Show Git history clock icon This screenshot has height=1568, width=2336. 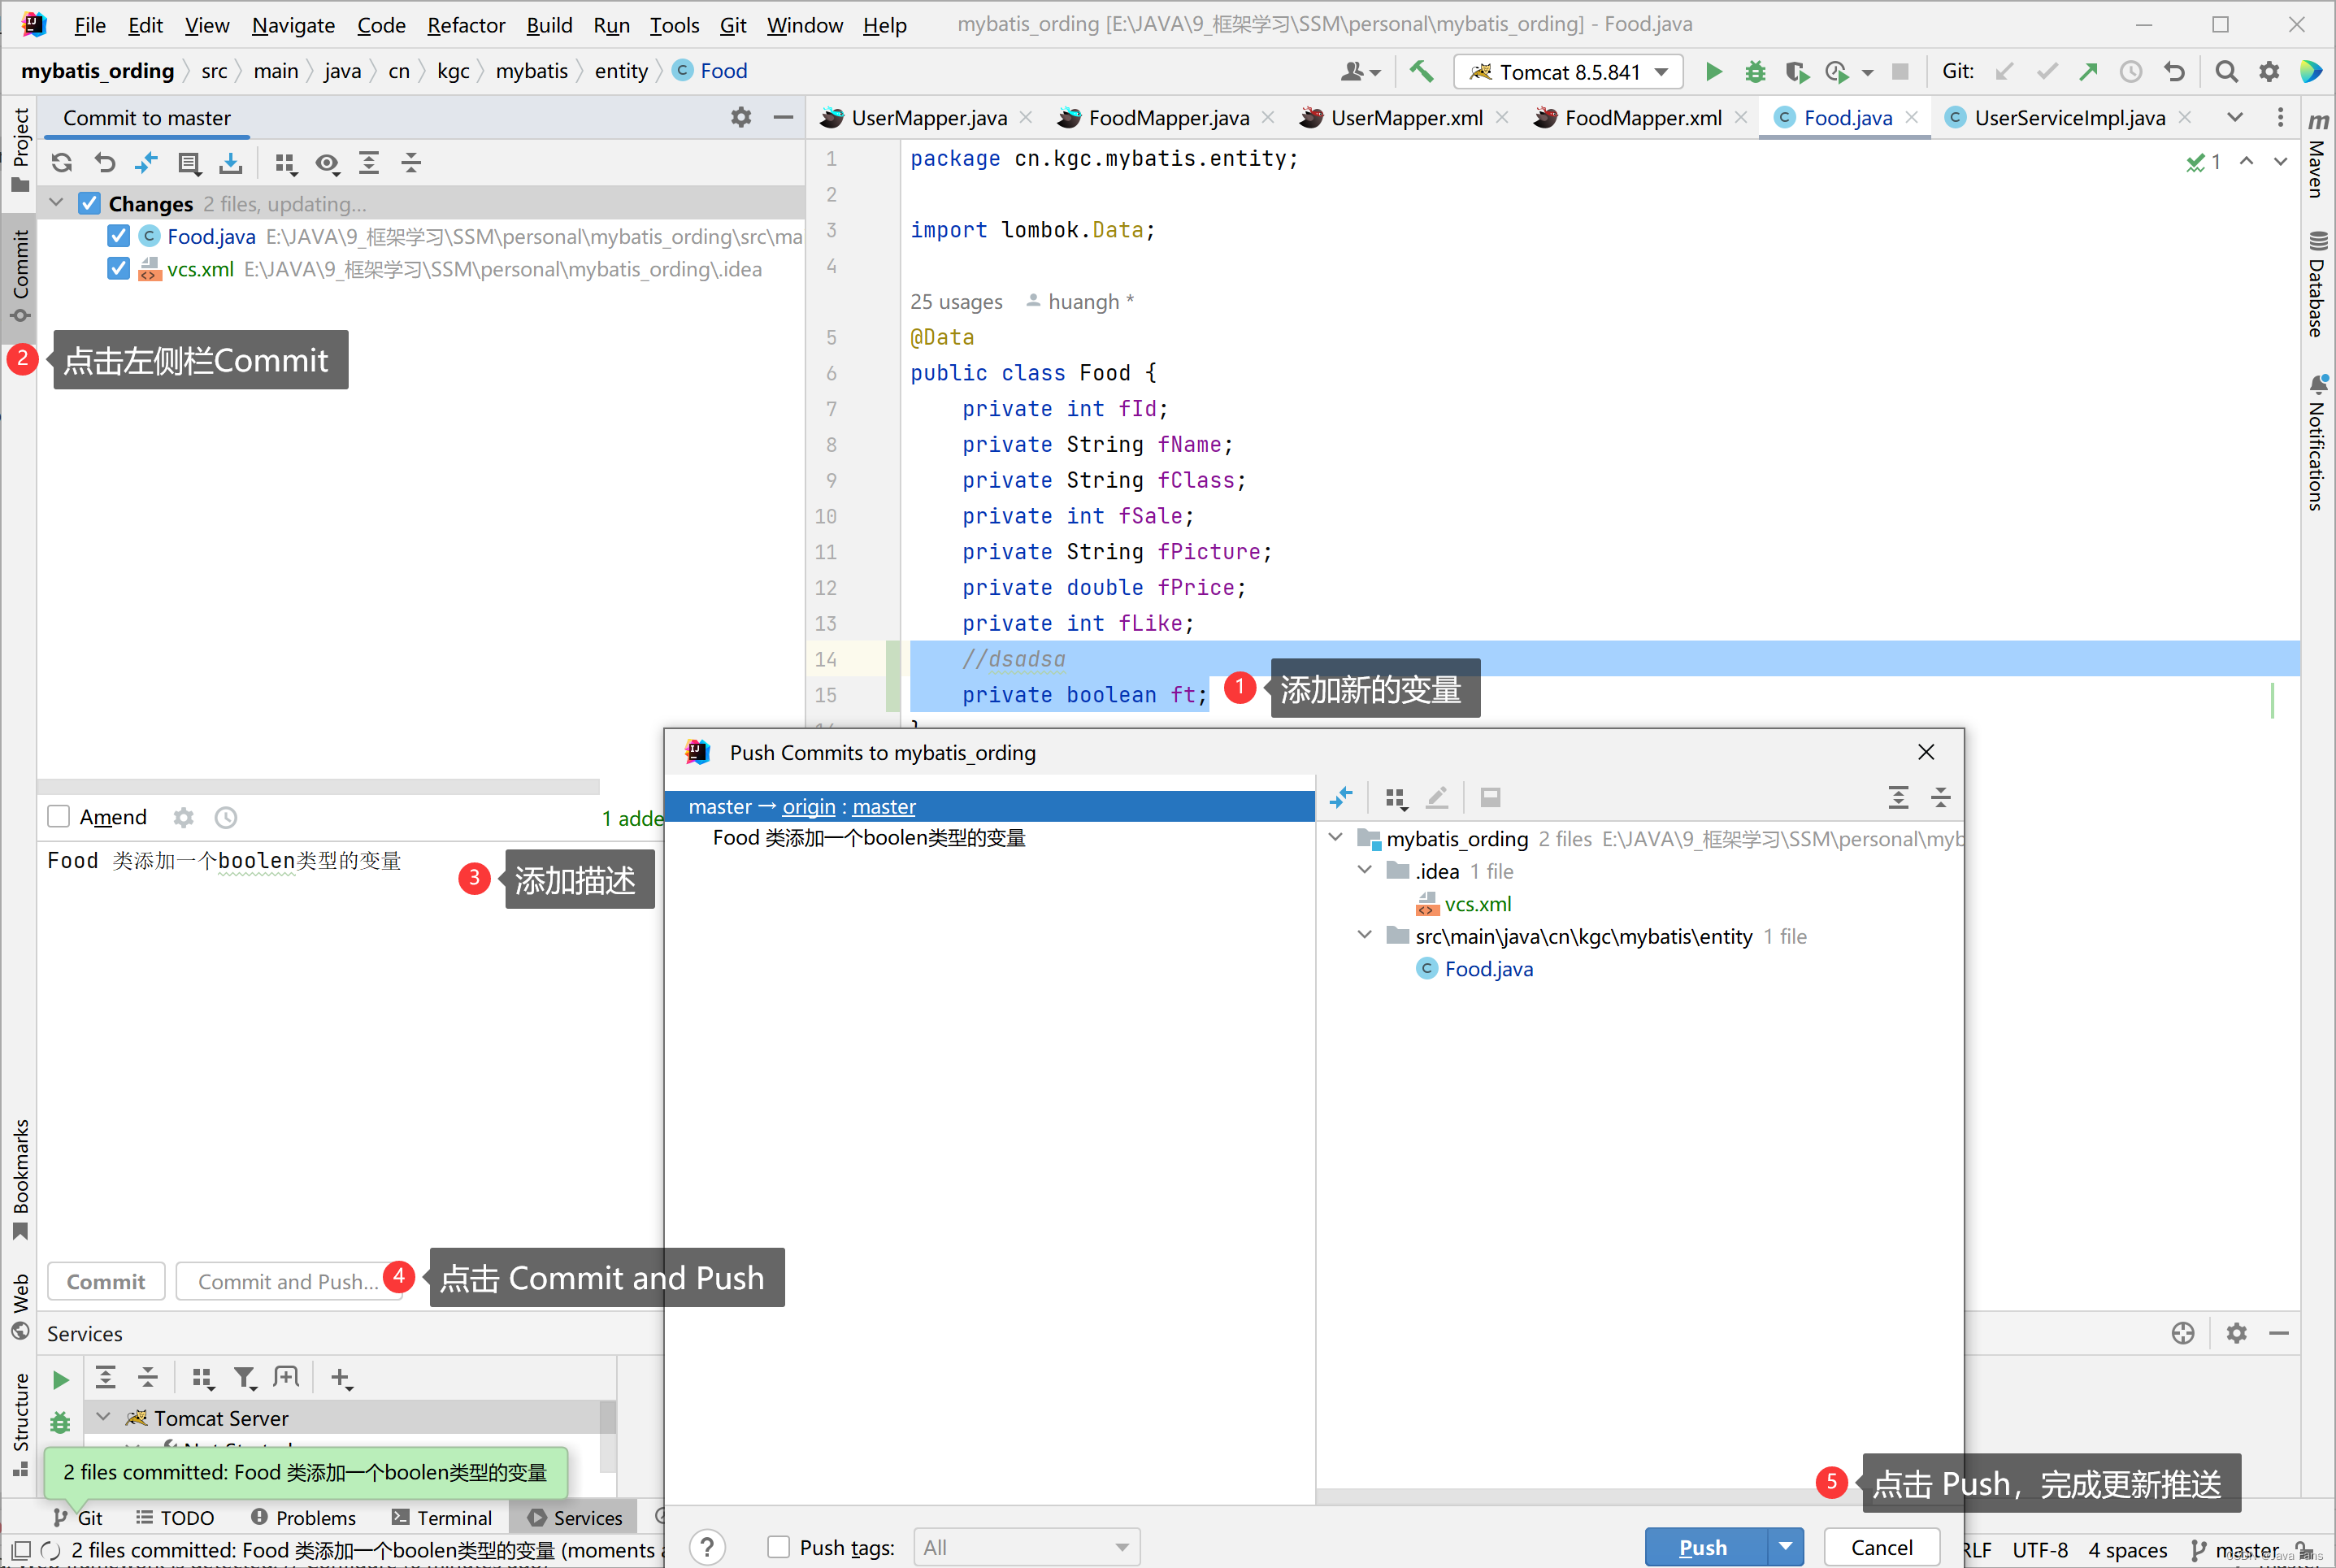coord(2130,71)
